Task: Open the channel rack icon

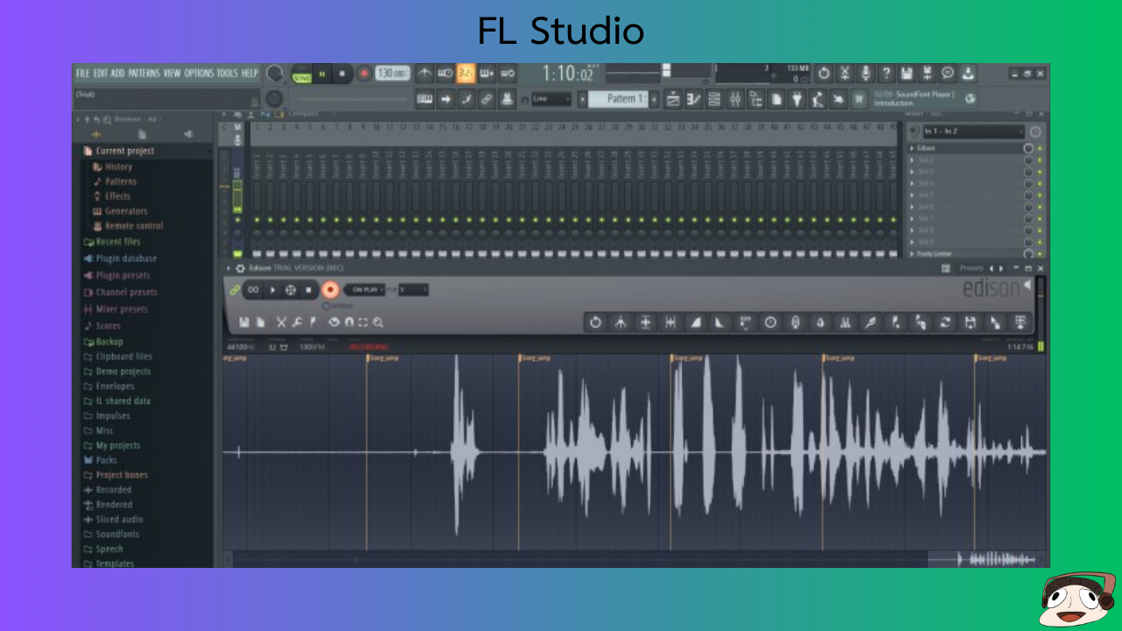Action: (714, 99)
